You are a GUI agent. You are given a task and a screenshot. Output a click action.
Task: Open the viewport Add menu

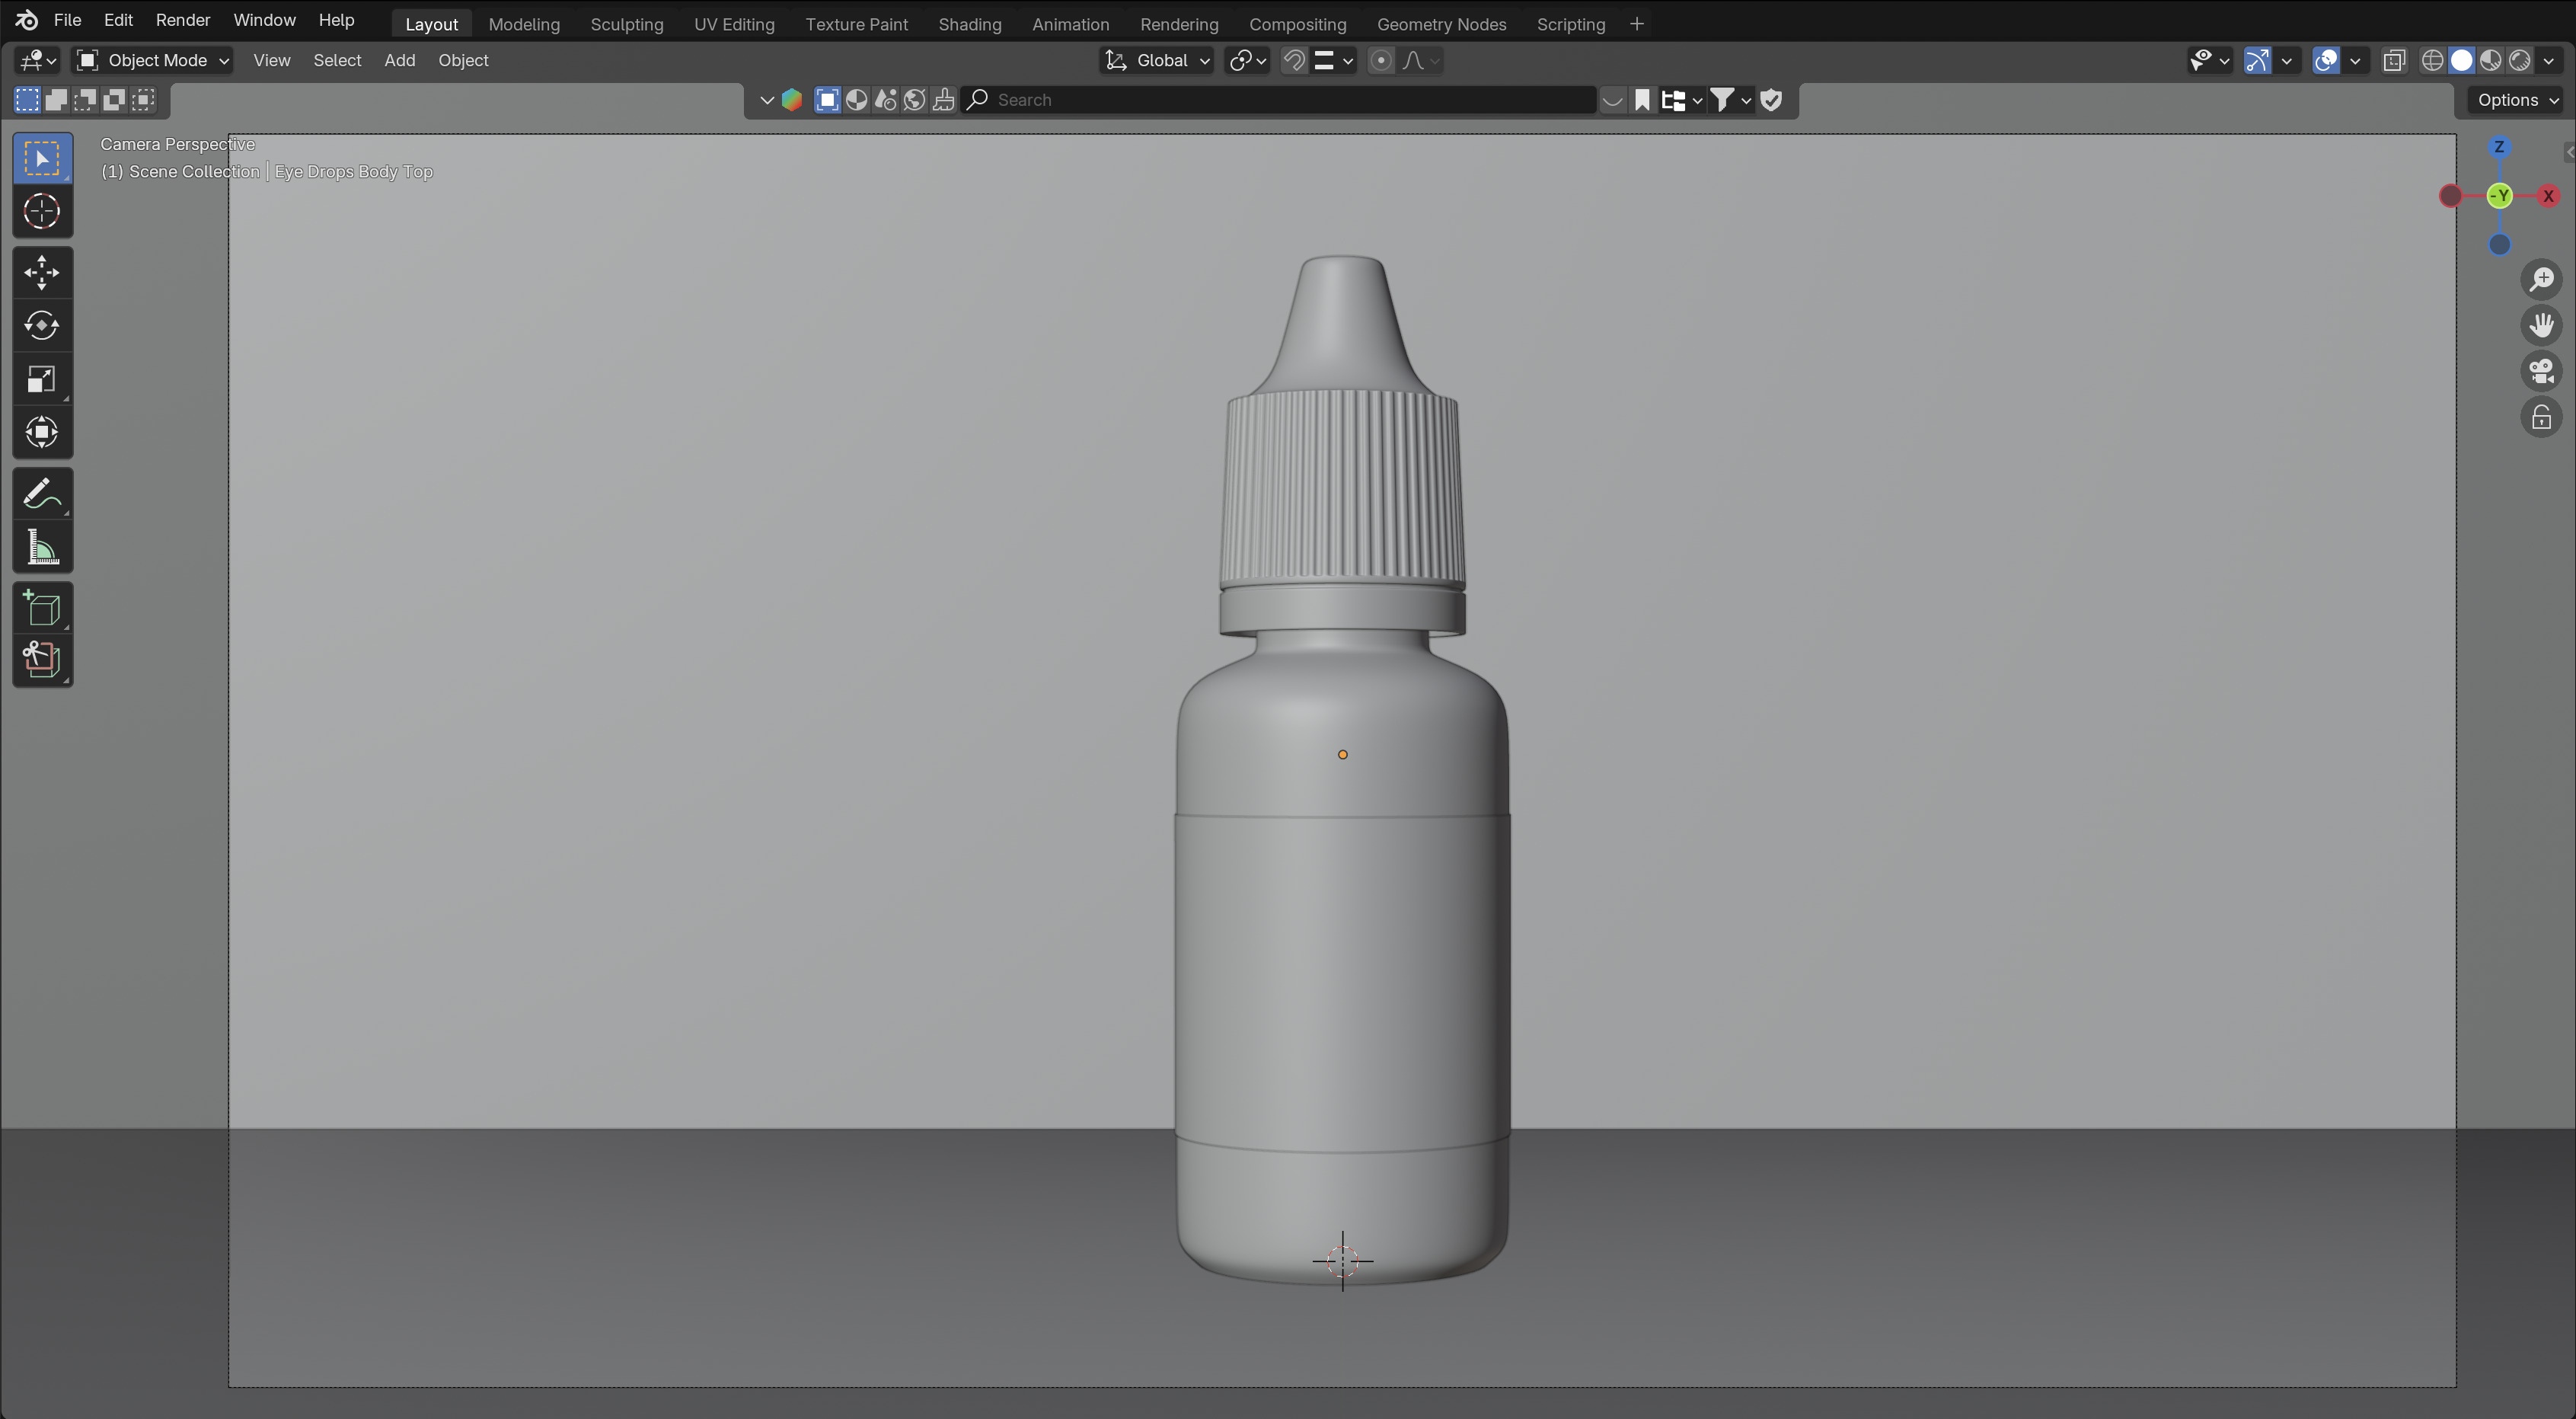[x=400, y=61]
